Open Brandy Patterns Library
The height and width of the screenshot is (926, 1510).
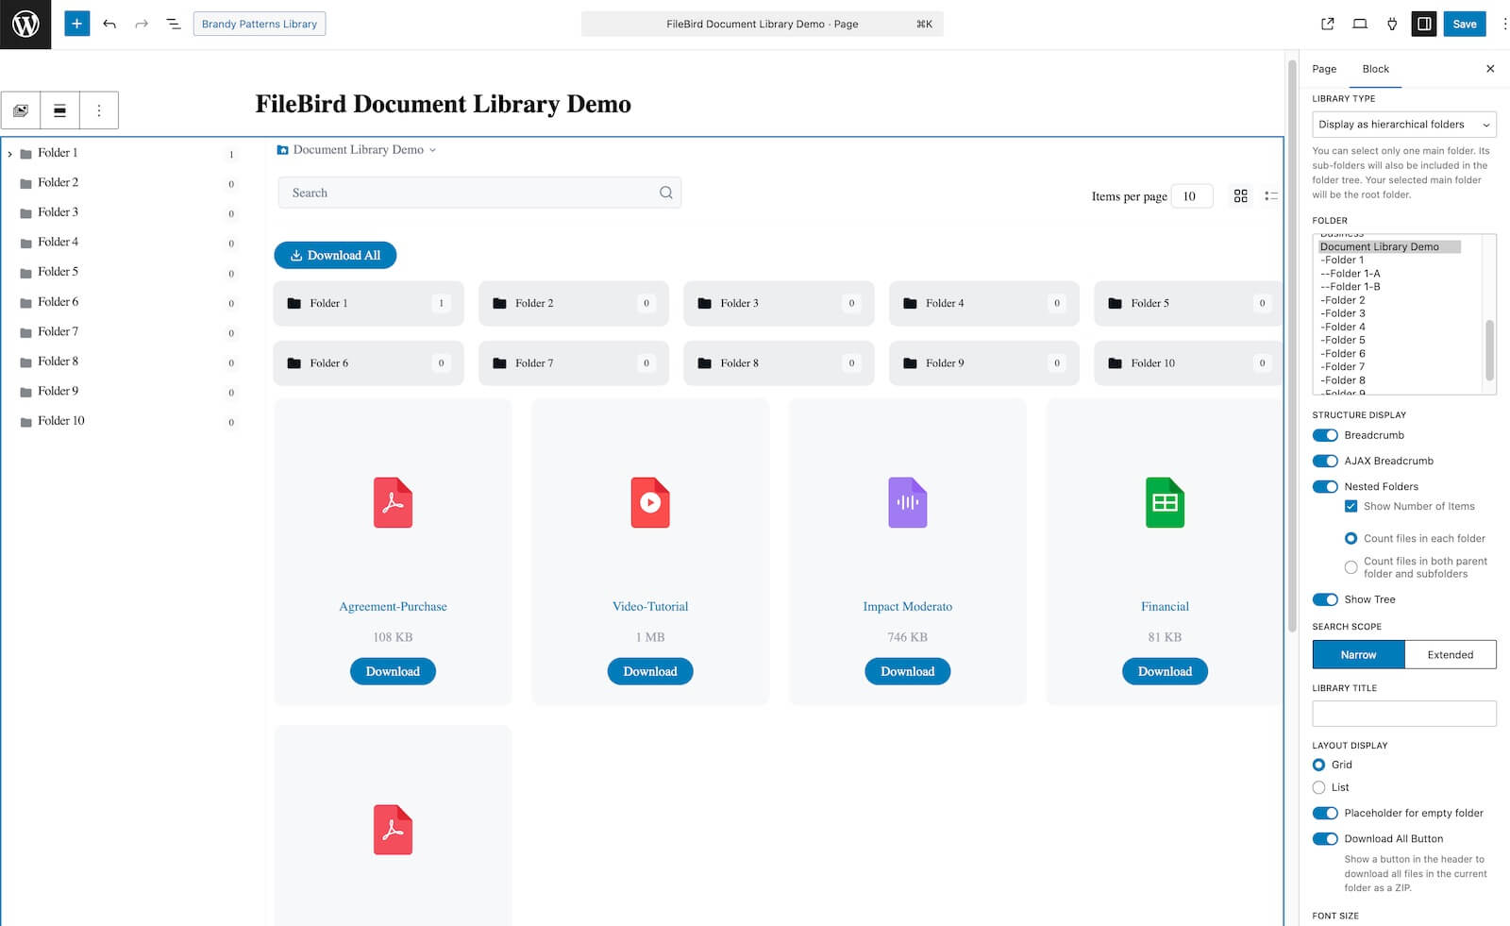[260, 24]
